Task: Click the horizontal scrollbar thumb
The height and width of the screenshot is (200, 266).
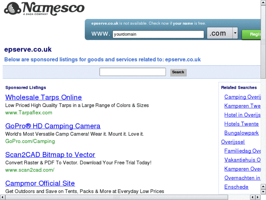Action: point(117,197)
